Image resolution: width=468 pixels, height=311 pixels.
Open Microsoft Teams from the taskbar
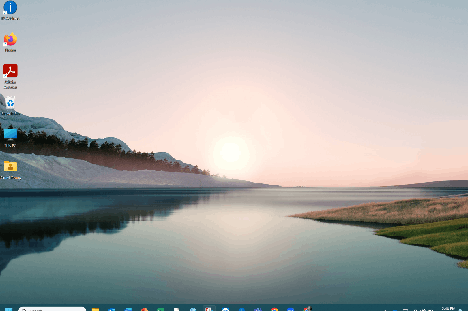(258, 310)
